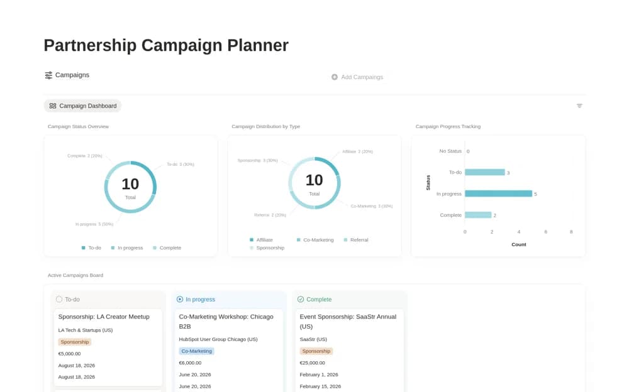Select the Campaign Dashboard tab

[82, 106]
